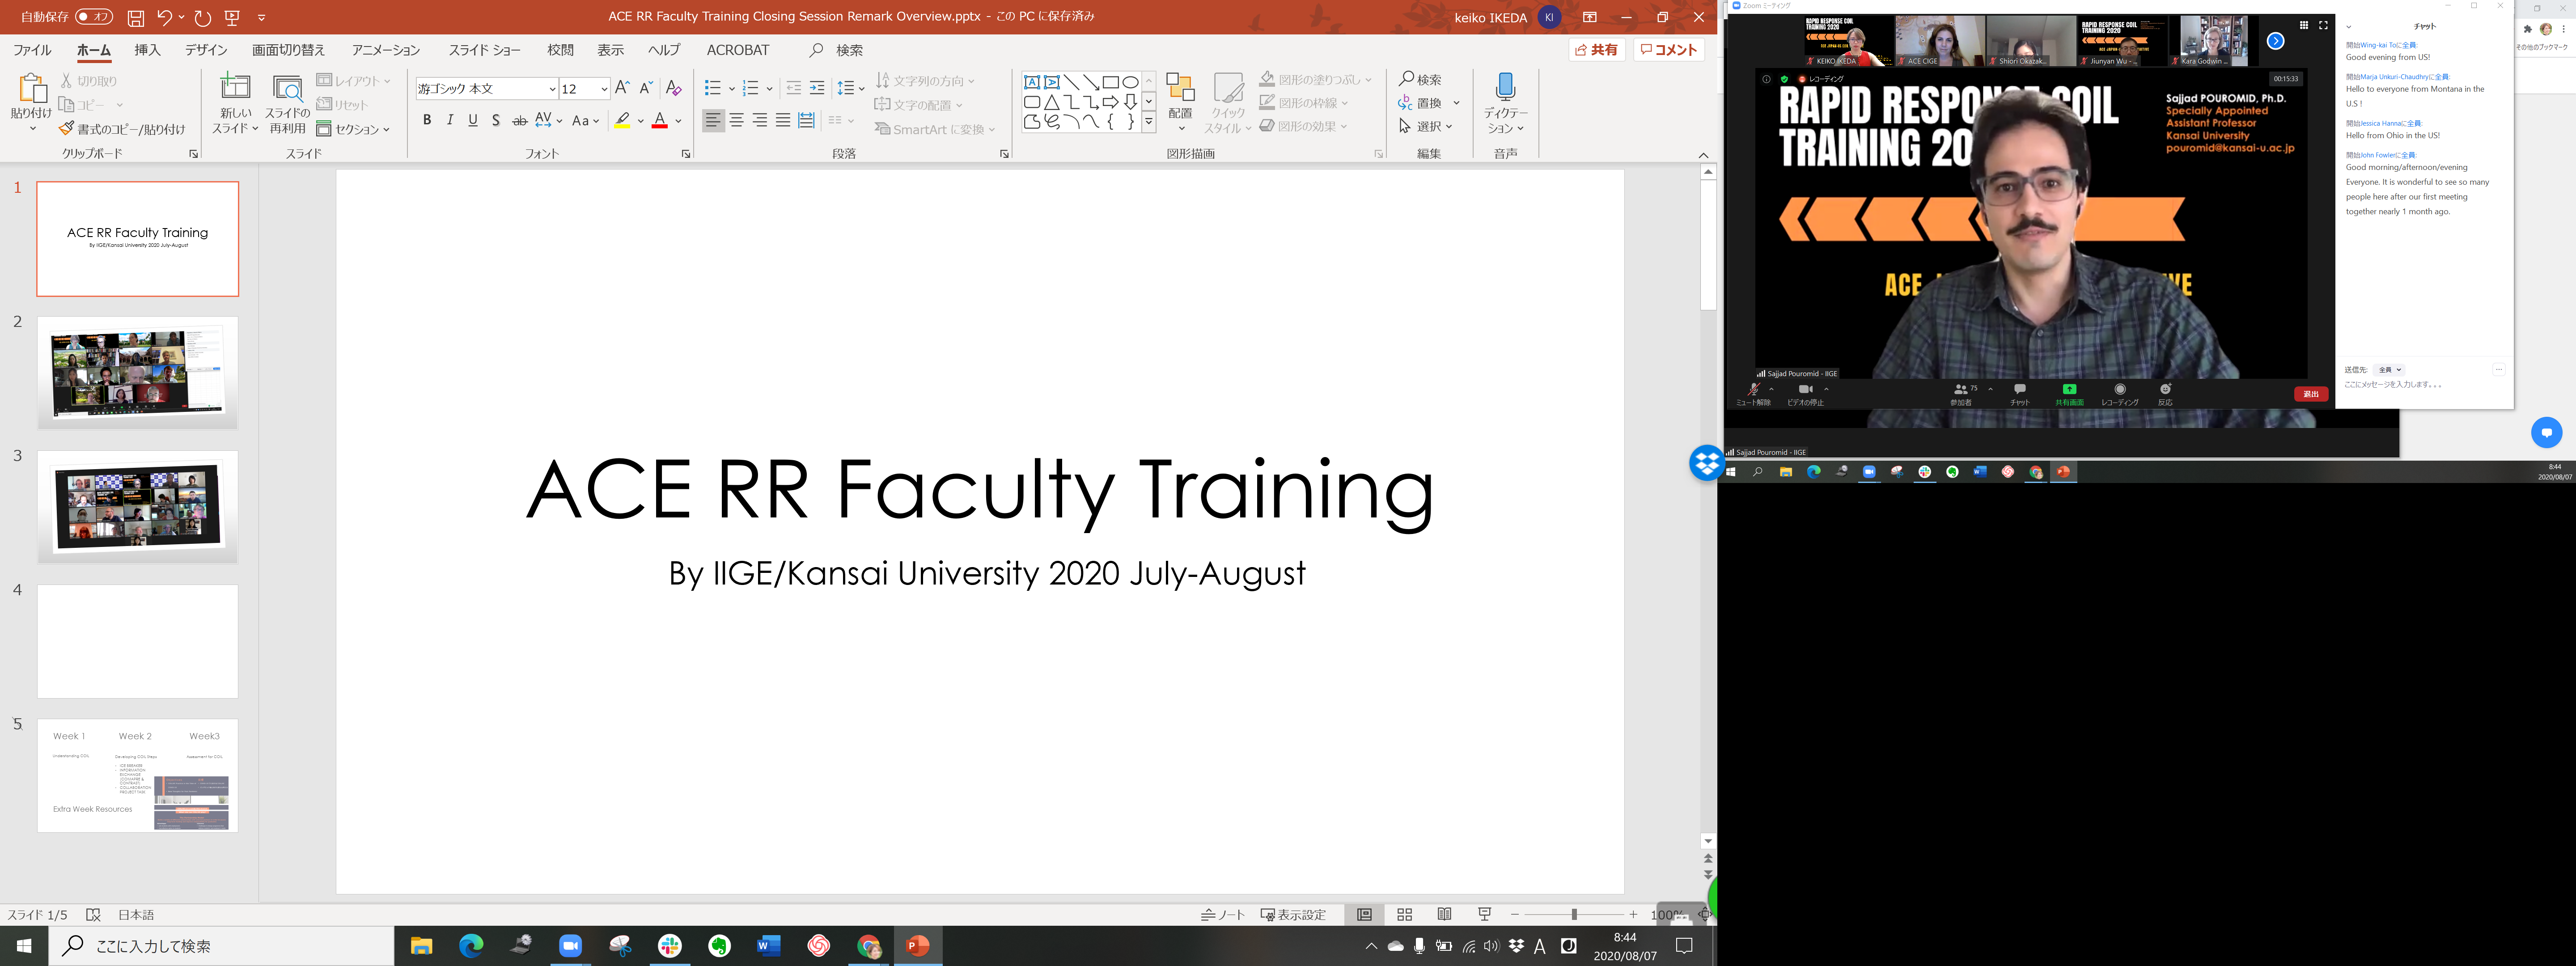Open Reactions (反応) in the Zoom toolbar
2576x966 pixels.
2165,394
